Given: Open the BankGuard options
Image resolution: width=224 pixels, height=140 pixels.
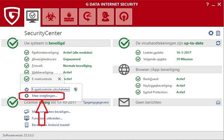Looking at the screenshot, I should [x=151, y=79].
